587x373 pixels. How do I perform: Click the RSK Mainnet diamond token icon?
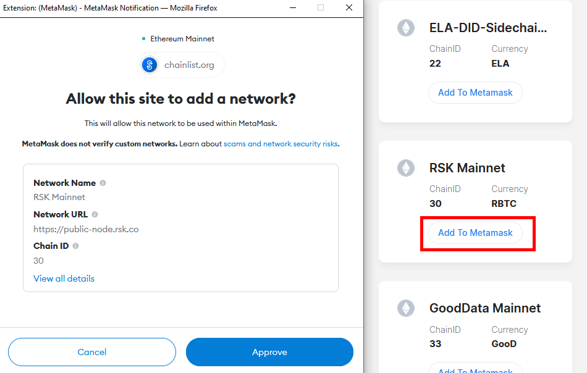405,167
